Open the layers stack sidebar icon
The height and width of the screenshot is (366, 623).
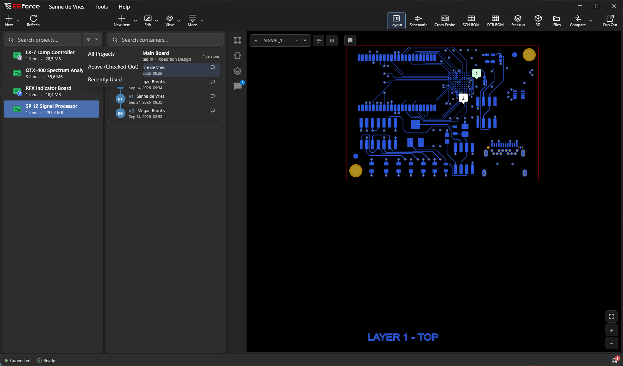pyautogui.click(x=238, y=71)
